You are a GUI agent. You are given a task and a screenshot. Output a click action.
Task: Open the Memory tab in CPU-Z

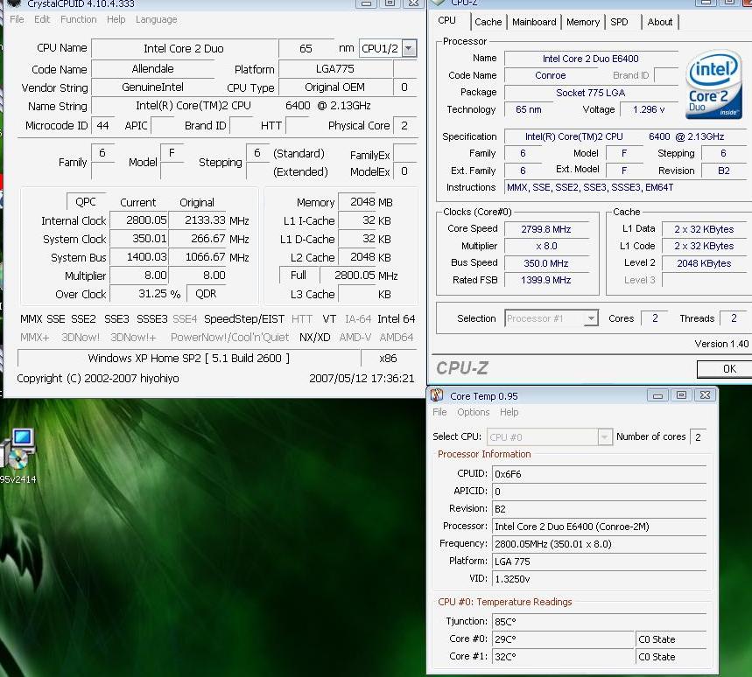(x=583, y=22)
